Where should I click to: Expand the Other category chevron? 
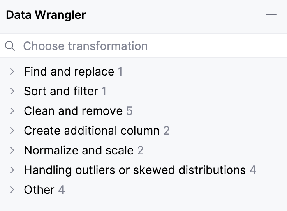[x=12, y=190]
